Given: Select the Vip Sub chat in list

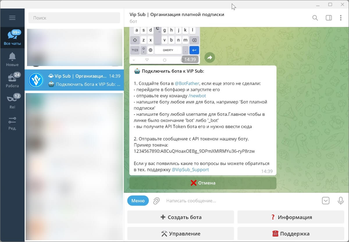Looking at the screenshot, I should pos(74,80).
